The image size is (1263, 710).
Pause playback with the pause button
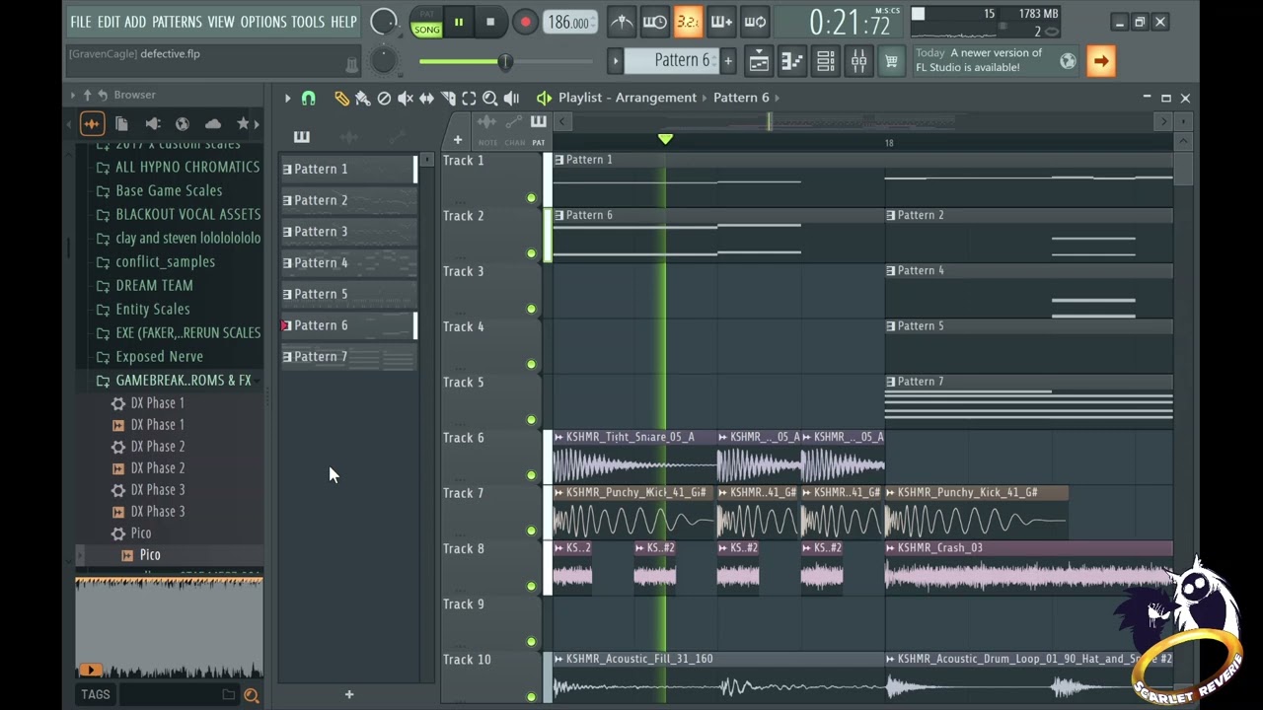pyautogui.click(x=459, y=22)
